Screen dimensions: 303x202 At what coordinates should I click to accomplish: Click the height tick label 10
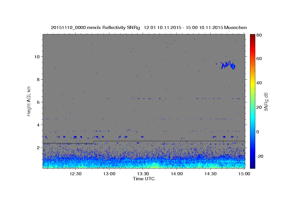click(x=37, y=57)
